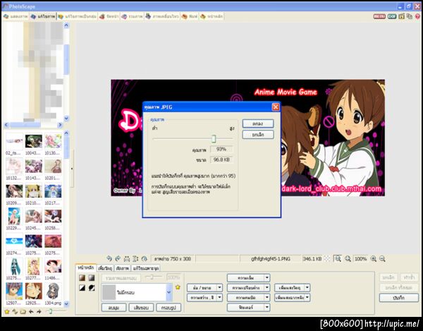Open the รวมภาพ combine tab
This screenshot has height=331, width=423.
click(132, 16)
